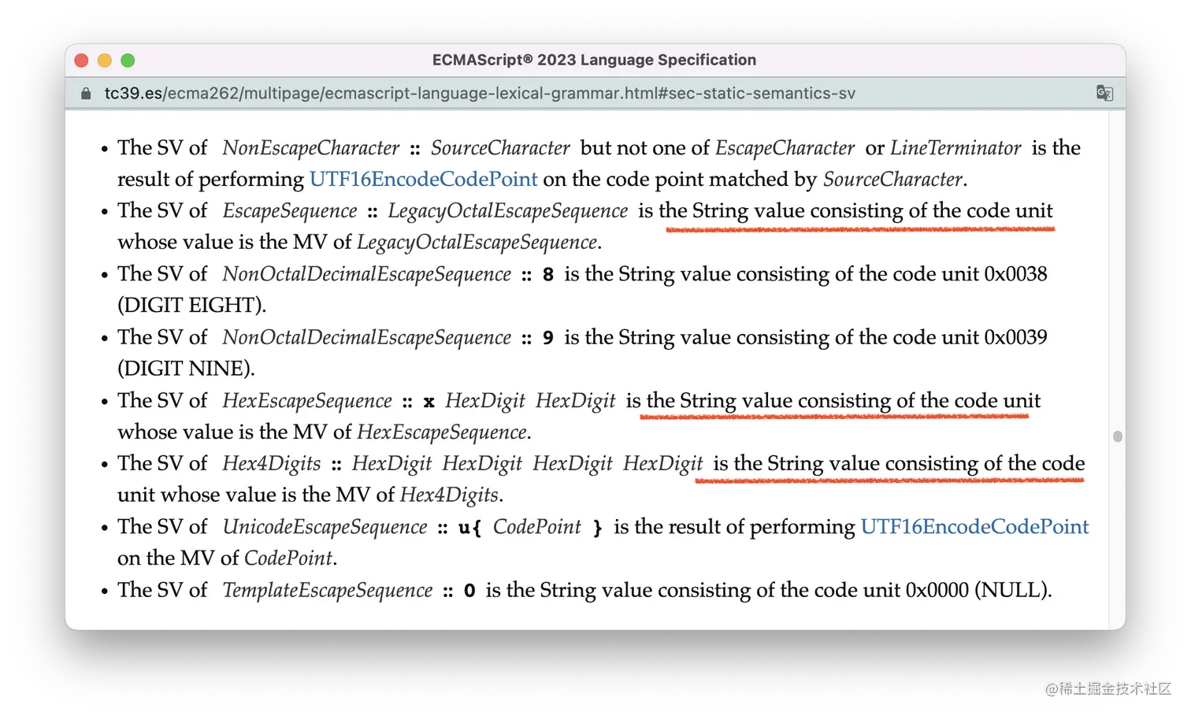The width and height of the screenshot is (1191, 716).
Task: Click the bold 0 terminal symbol
Action: point(469,591)
